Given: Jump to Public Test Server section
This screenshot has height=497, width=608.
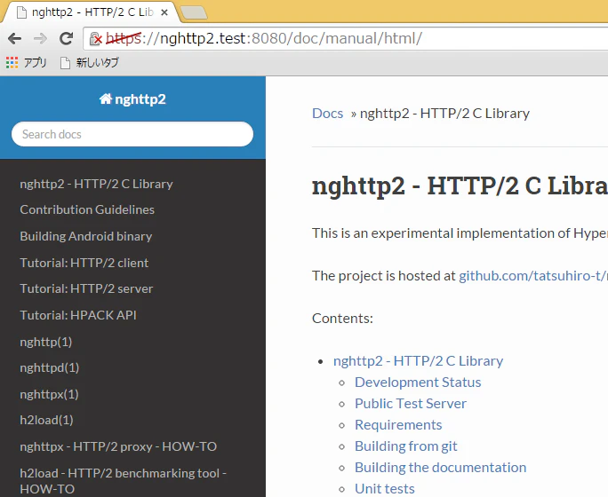Looking at the screenshot, I should tap(411, 404).
